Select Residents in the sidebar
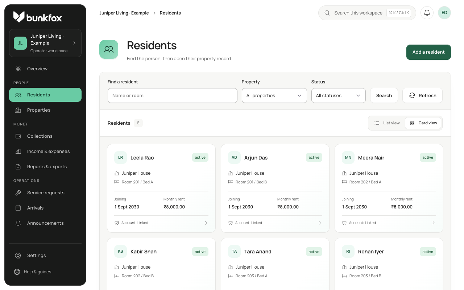464x290 pixels. click(x=45, y=95)
